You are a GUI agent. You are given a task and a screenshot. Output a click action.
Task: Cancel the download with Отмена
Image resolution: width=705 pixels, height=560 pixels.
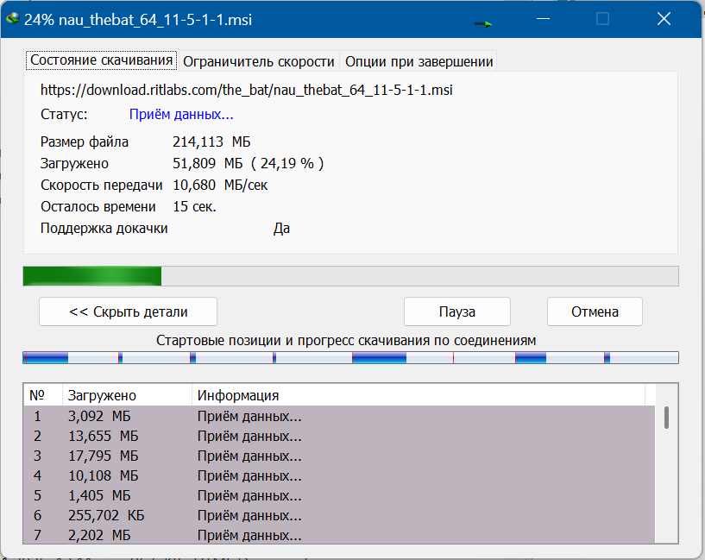(595, 311)
